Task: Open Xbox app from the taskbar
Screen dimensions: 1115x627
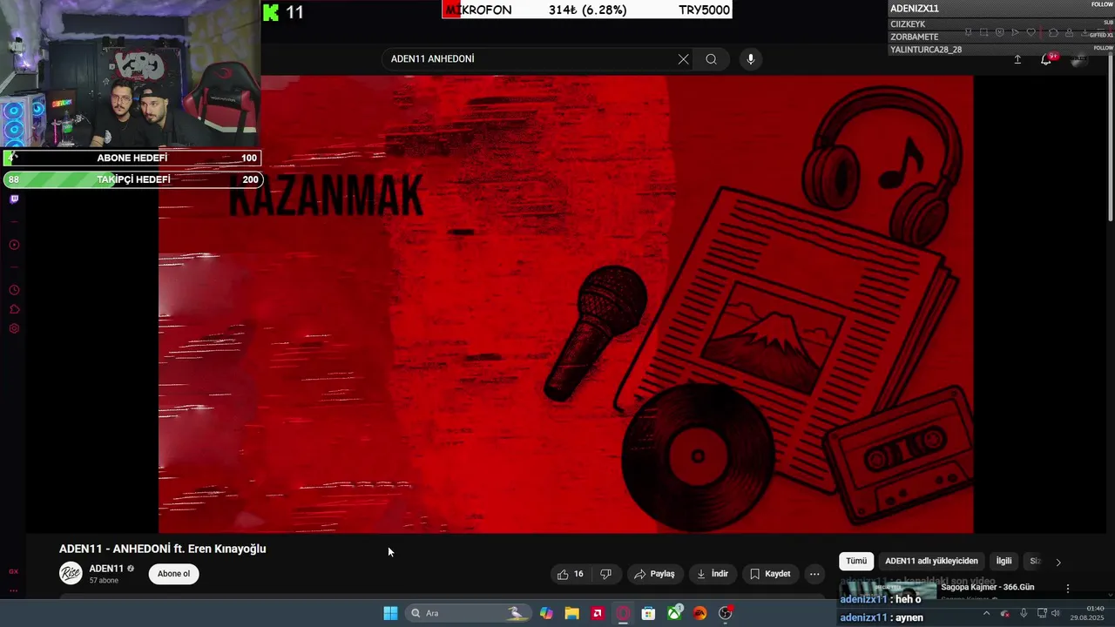Action: pyautogui.click(x=674, y=613)
